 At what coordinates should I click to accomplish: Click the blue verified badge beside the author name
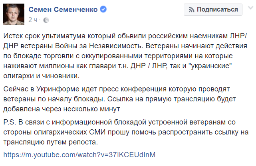point(103,9)
